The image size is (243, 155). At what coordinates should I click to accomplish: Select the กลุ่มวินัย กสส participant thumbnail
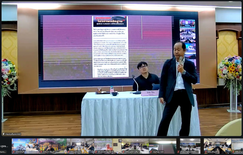(x=163, y=145)
